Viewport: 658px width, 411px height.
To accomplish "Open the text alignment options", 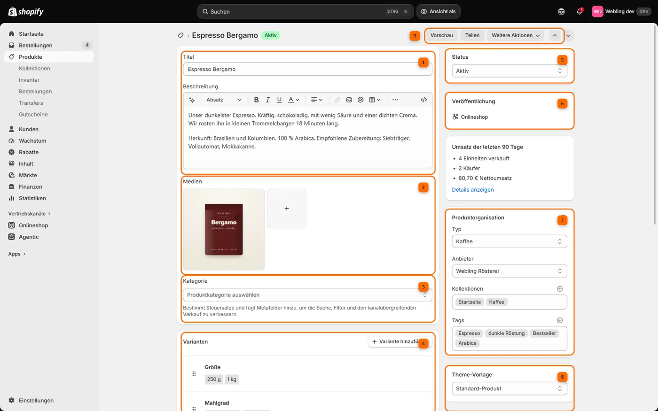I will coord(317,100).
